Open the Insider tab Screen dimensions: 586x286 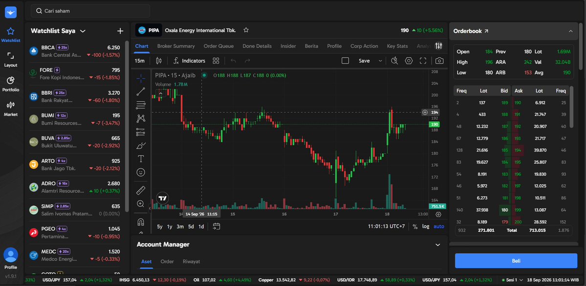288,46
